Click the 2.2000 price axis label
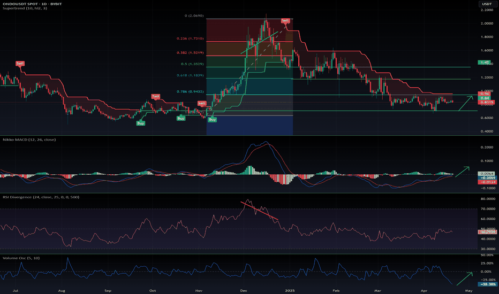499x294 pixels. 487,10
